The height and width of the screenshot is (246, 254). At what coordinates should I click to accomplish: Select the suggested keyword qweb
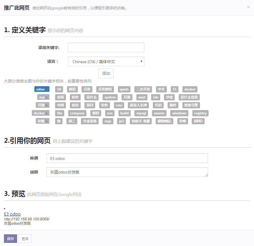124,89
